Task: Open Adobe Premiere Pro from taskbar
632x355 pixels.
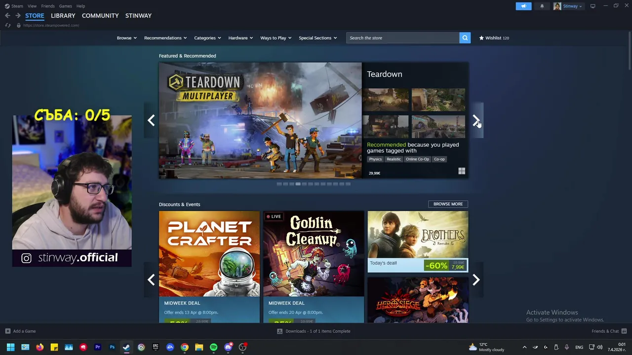Action: pyautogui.click(x=98, y=347)
